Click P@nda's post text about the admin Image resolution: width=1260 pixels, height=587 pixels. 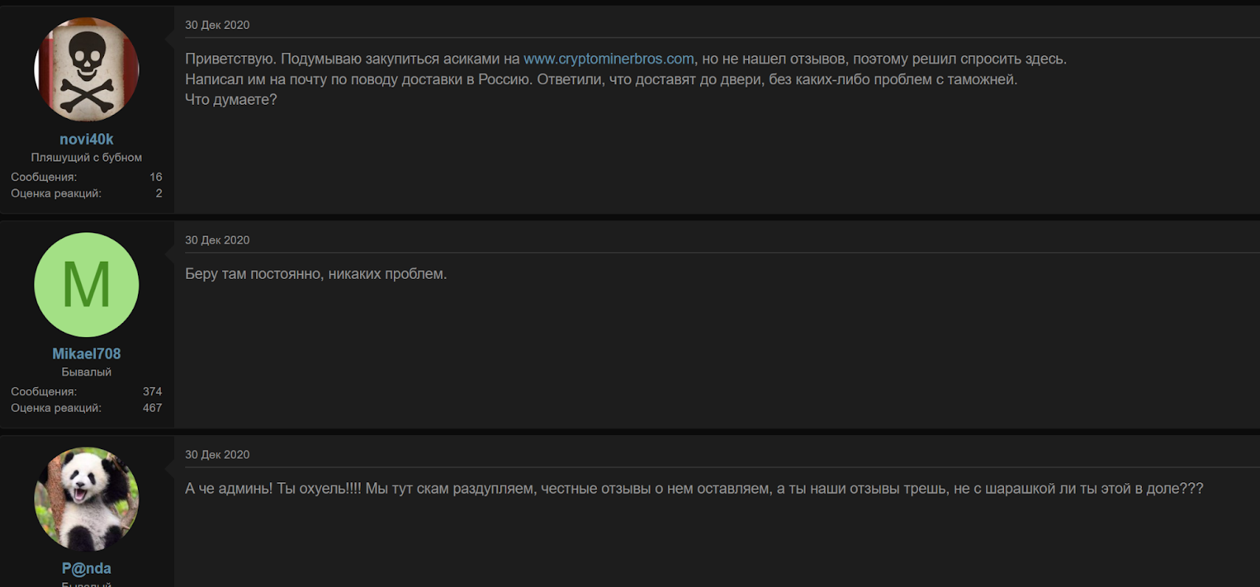tap(693, 489)
